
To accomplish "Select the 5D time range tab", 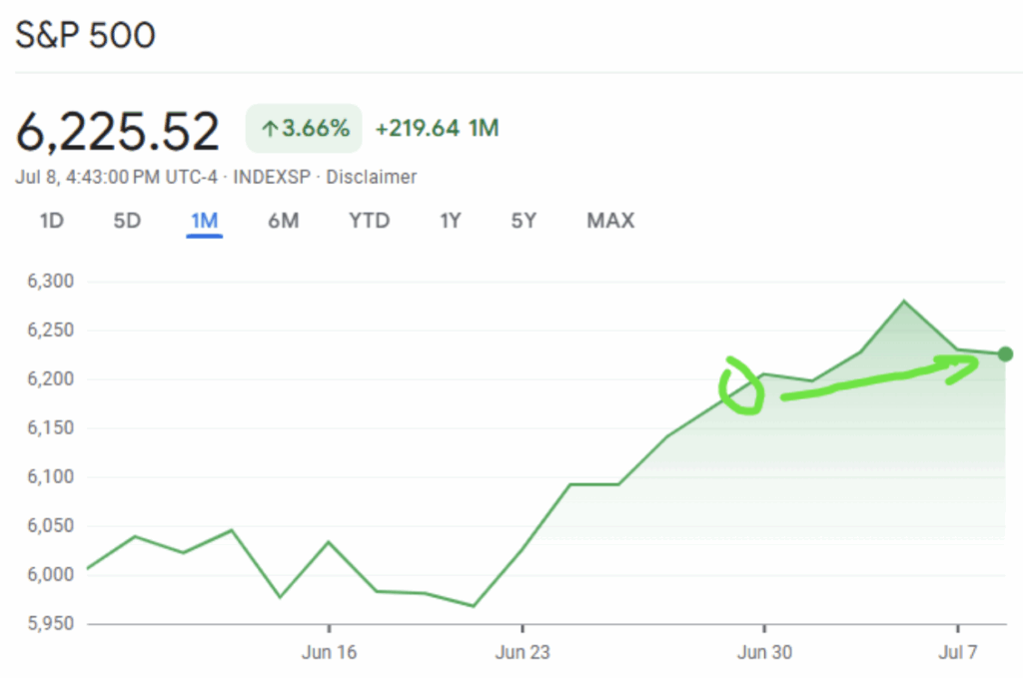I will tap(127, 221).
